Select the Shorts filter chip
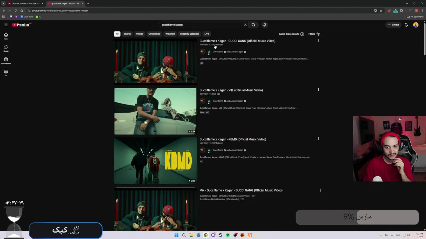The height and width of the screenshot is (239, 426). click(x=127, y=34)
